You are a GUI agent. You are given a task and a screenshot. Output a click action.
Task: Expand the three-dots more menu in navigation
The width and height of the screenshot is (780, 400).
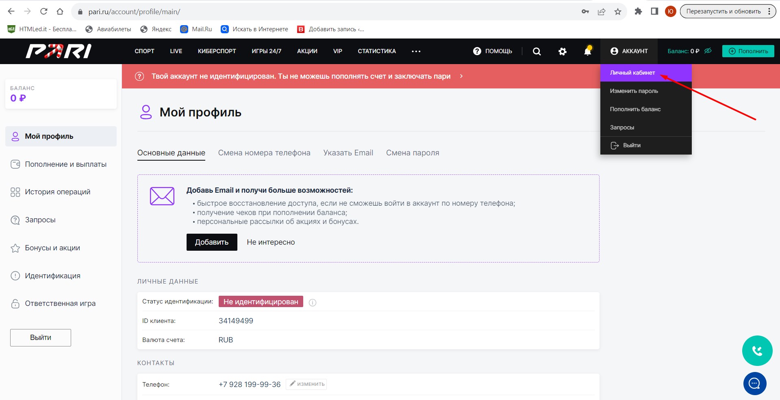click(416, 52)
